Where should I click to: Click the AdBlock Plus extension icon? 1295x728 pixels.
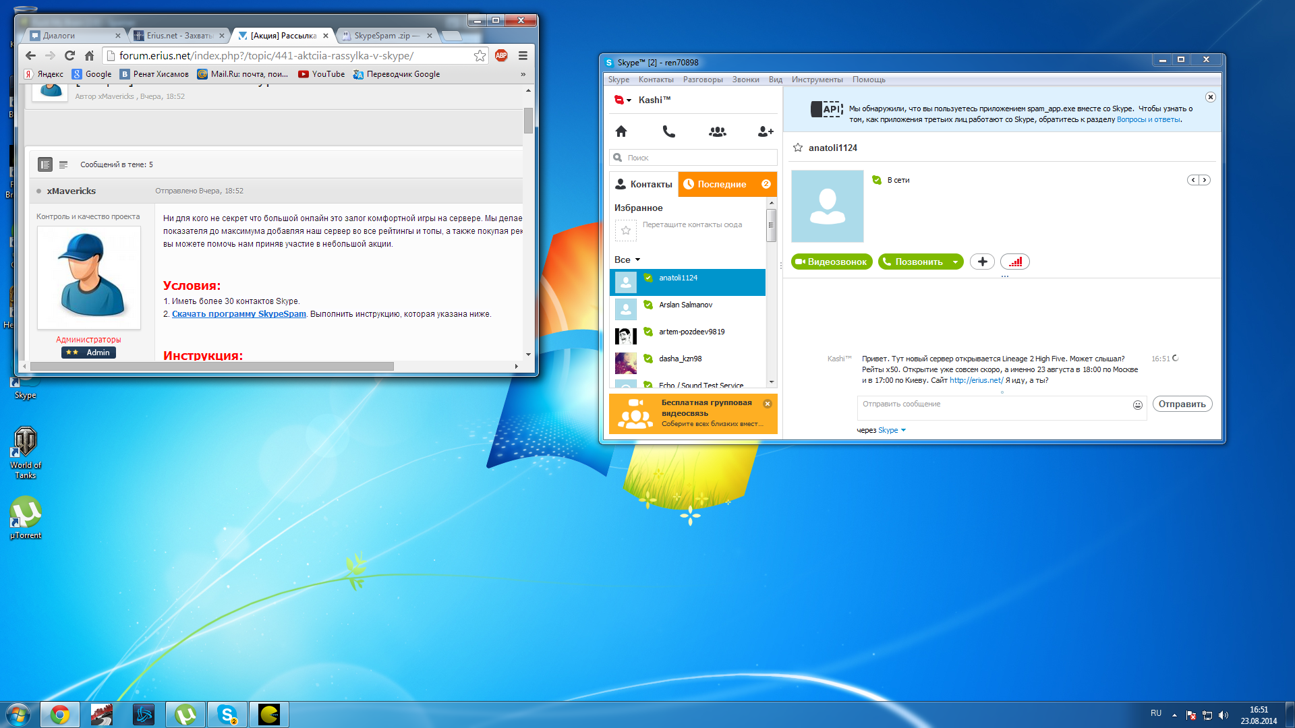(501, 56)
